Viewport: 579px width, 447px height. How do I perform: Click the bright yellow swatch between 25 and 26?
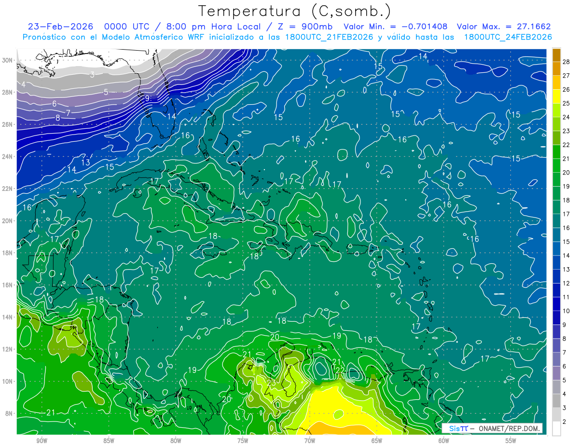point(556,96)
